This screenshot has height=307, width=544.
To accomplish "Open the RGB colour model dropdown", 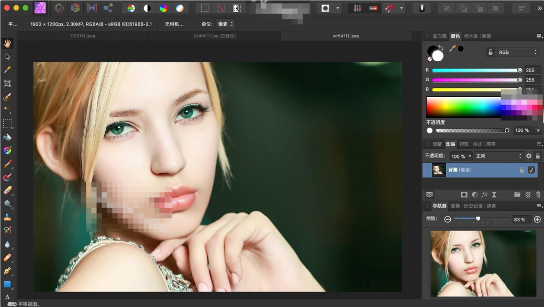I will tap(518, 52).
